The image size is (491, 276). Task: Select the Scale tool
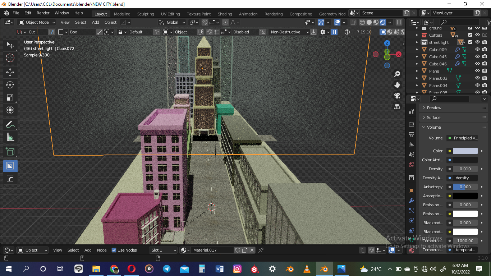click(x=10, y=97)
